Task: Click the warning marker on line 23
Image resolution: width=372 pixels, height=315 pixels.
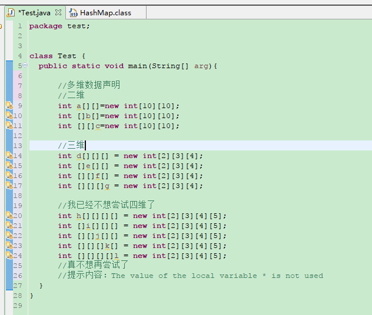Action: pos(9,245)
